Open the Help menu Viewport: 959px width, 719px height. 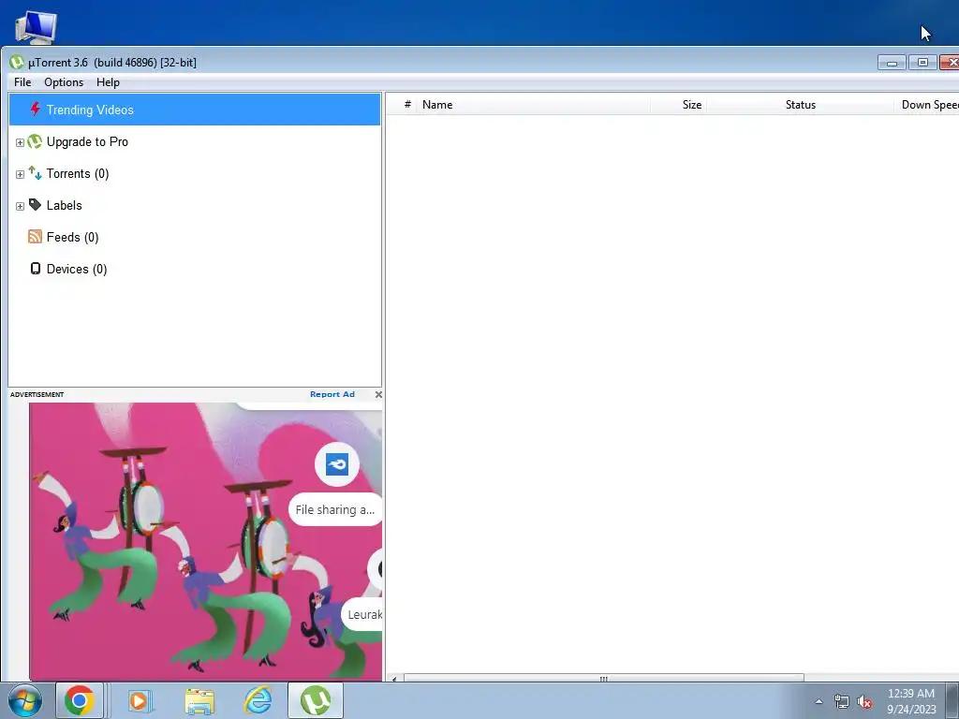tap(108, 82)
